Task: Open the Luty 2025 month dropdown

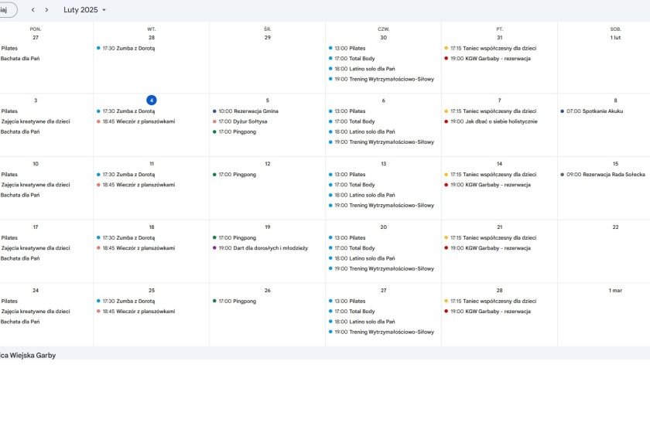Action: tap(85, 10)
